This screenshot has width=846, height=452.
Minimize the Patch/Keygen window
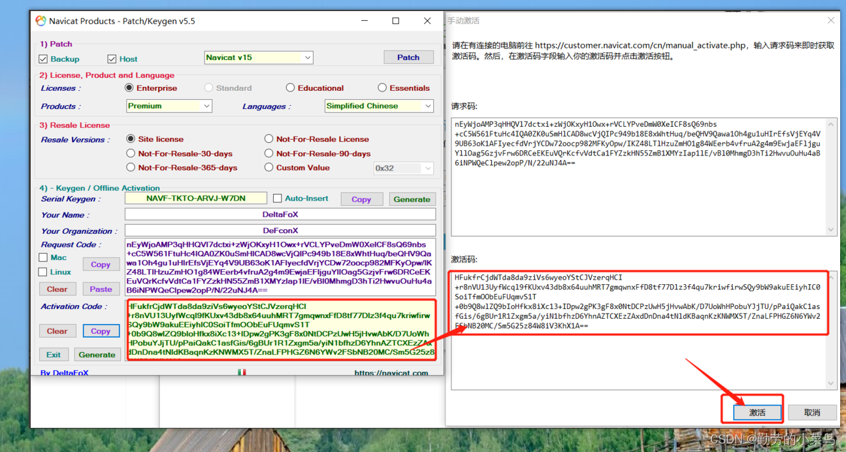pyautogui.click(x=364, y=21)
